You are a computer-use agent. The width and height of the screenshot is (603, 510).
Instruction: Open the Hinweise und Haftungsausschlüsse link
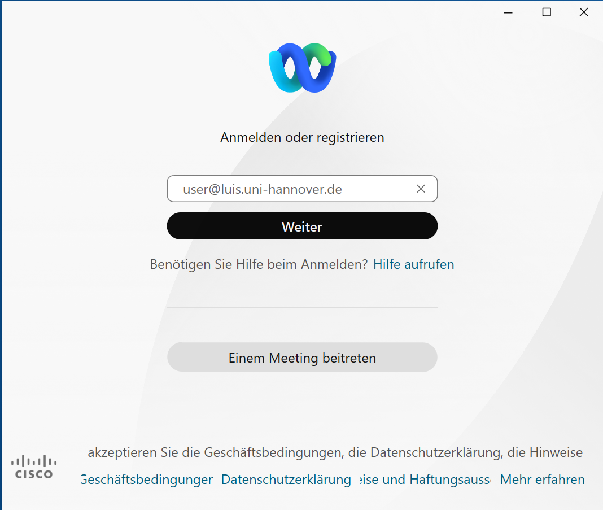click(x=425, y=480)
